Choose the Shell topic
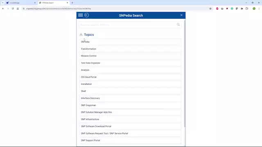 coord(130,91)
